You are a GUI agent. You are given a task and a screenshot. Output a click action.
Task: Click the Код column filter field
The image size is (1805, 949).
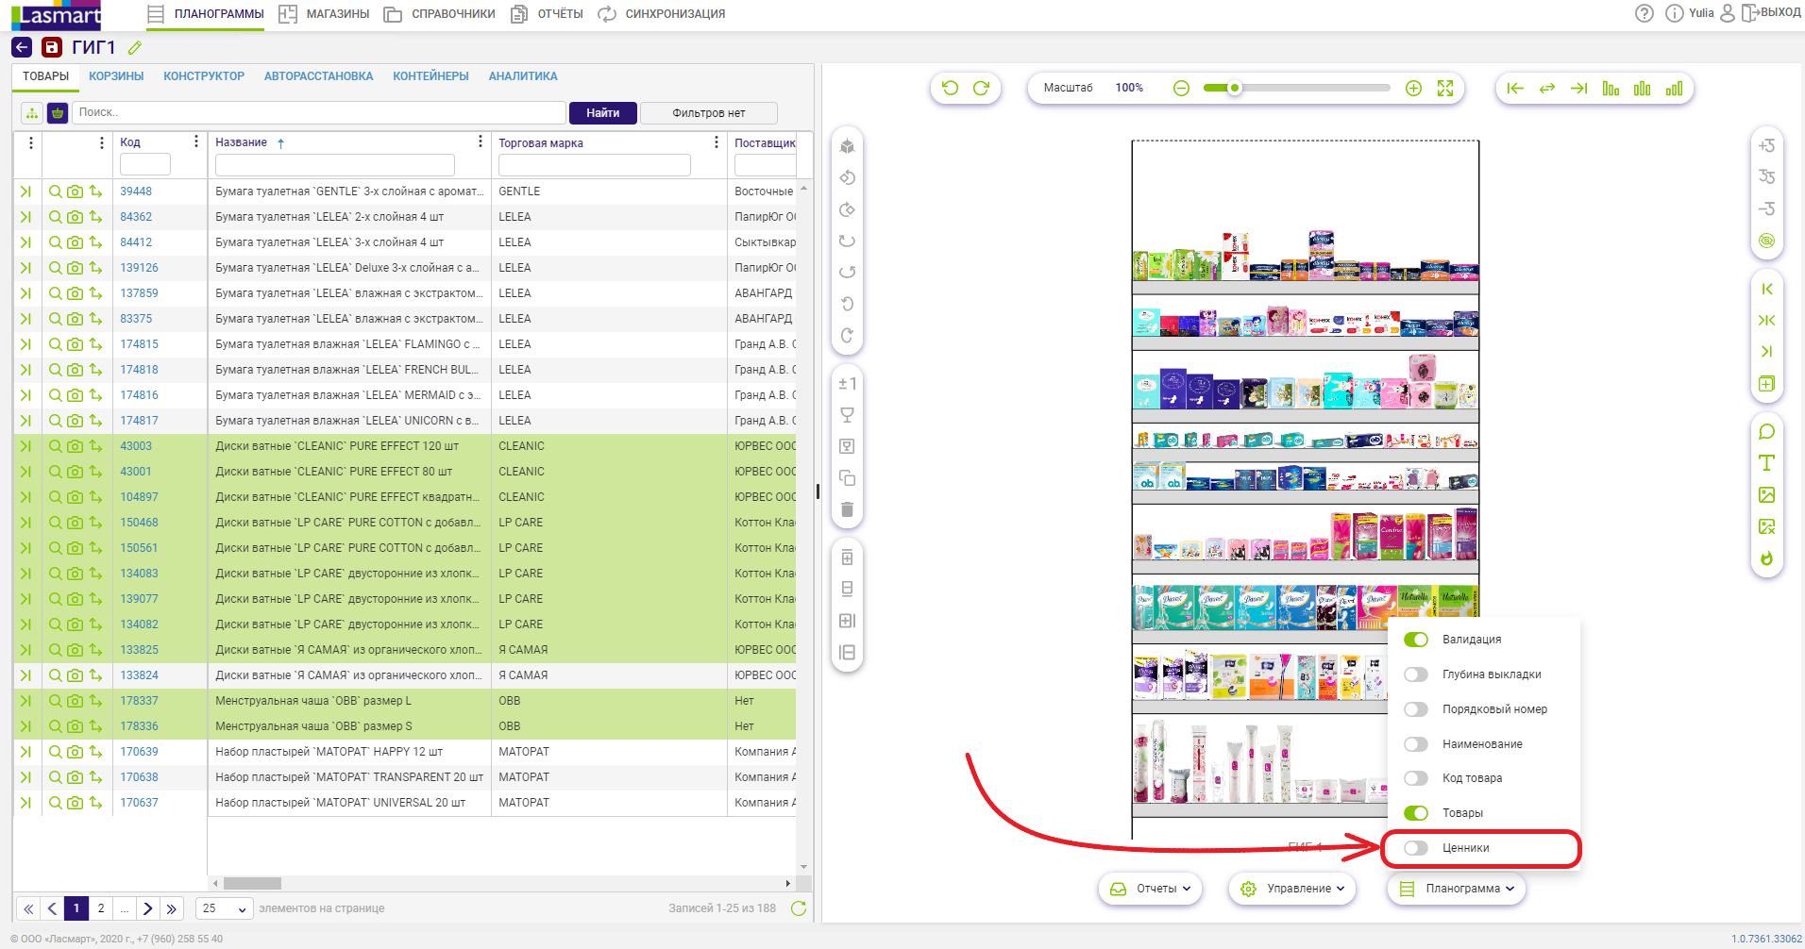tap(145, 165)
